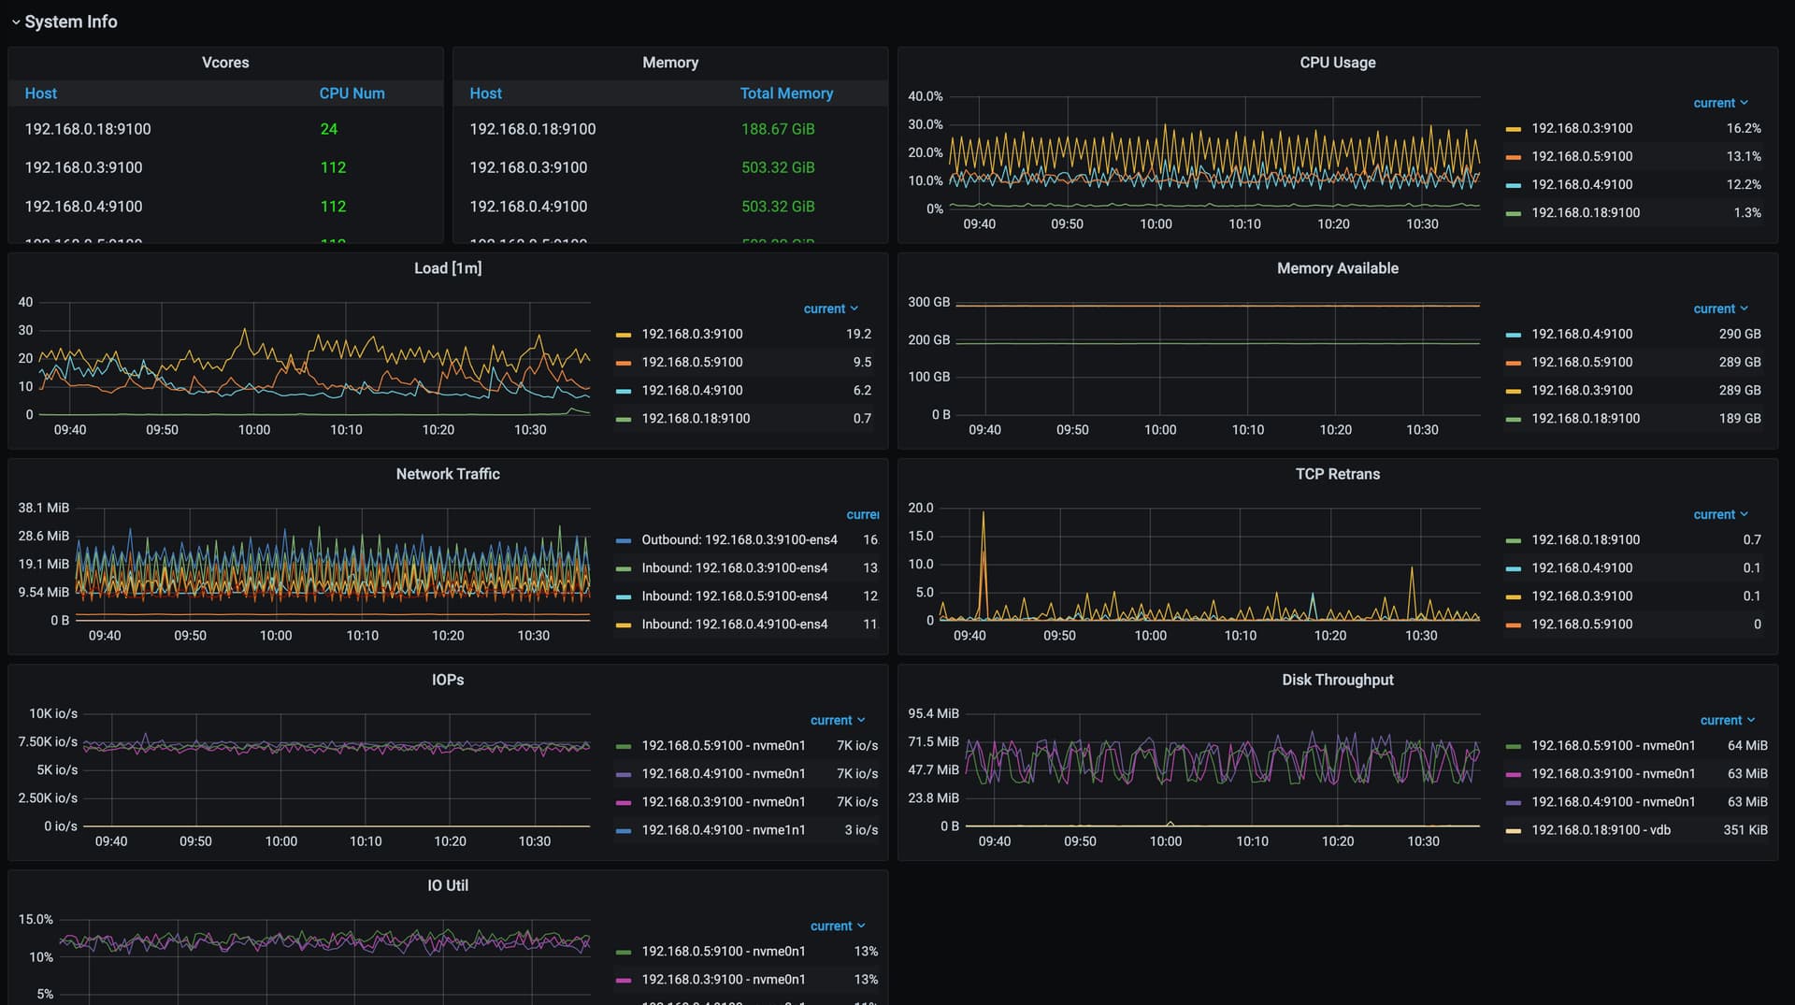The image size is (1795, 1005).
Task: Toggle 192.168.0.4:9100 series in Memory Available legend
Action: pos(1581,334)
